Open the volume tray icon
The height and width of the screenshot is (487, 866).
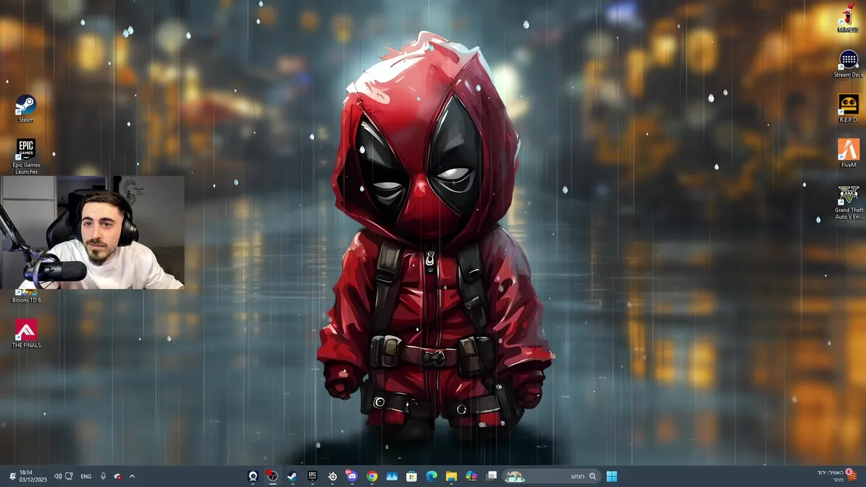click(58, 476)
